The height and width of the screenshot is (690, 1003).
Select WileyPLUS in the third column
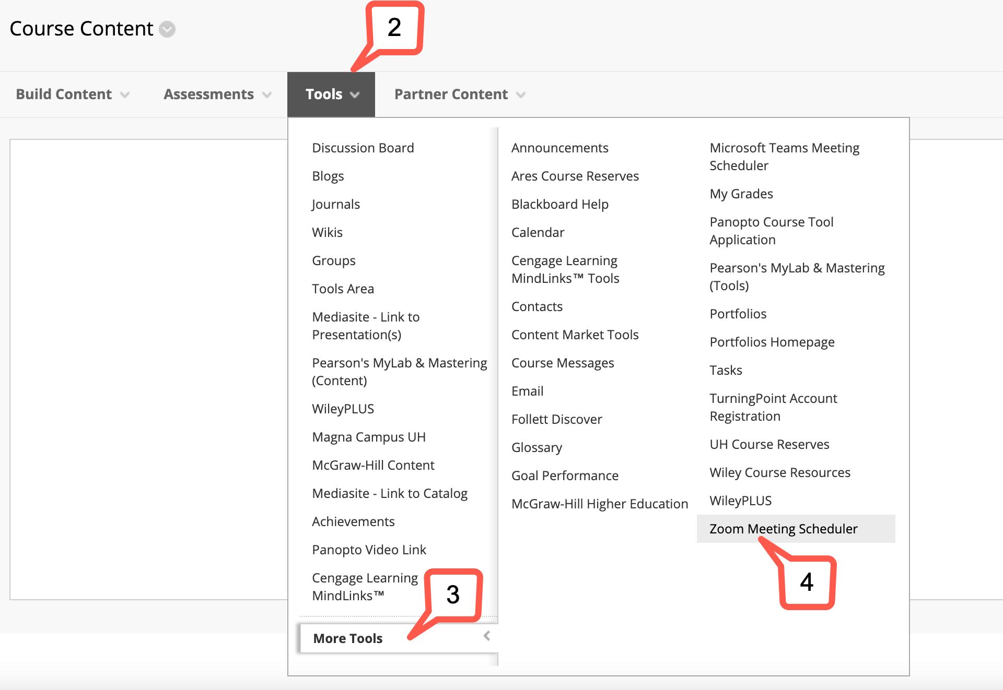[x=741, y=501]
